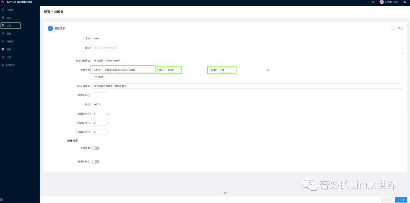Screen dimensions: 410x203
Task: Click the GitHub icon in the footer
Action: tap(225, 193)
